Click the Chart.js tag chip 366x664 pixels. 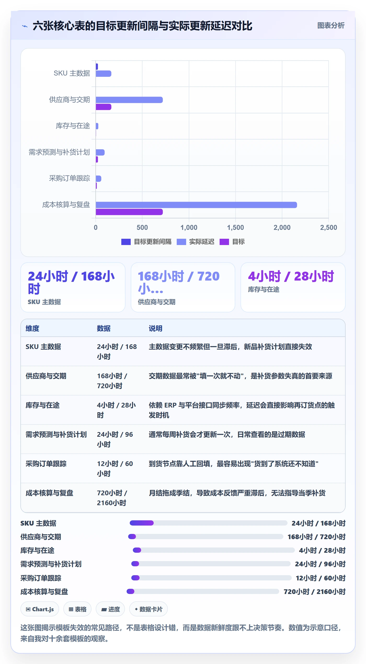click(40, 609)
